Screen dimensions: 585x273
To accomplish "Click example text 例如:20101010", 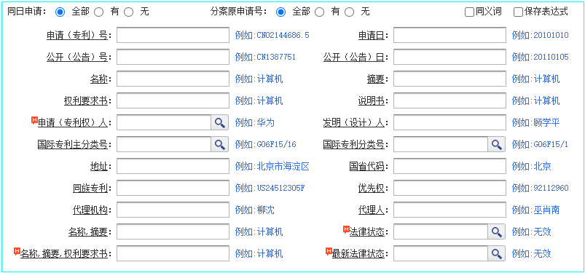I will (541, 36).
